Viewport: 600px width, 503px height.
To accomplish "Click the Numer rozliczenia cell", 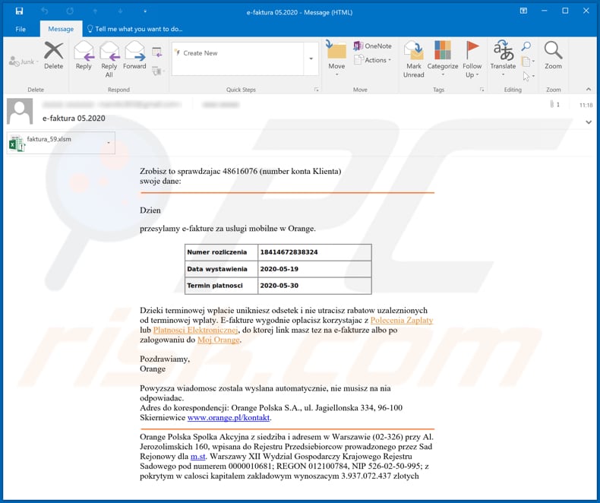I will [221, 252].
